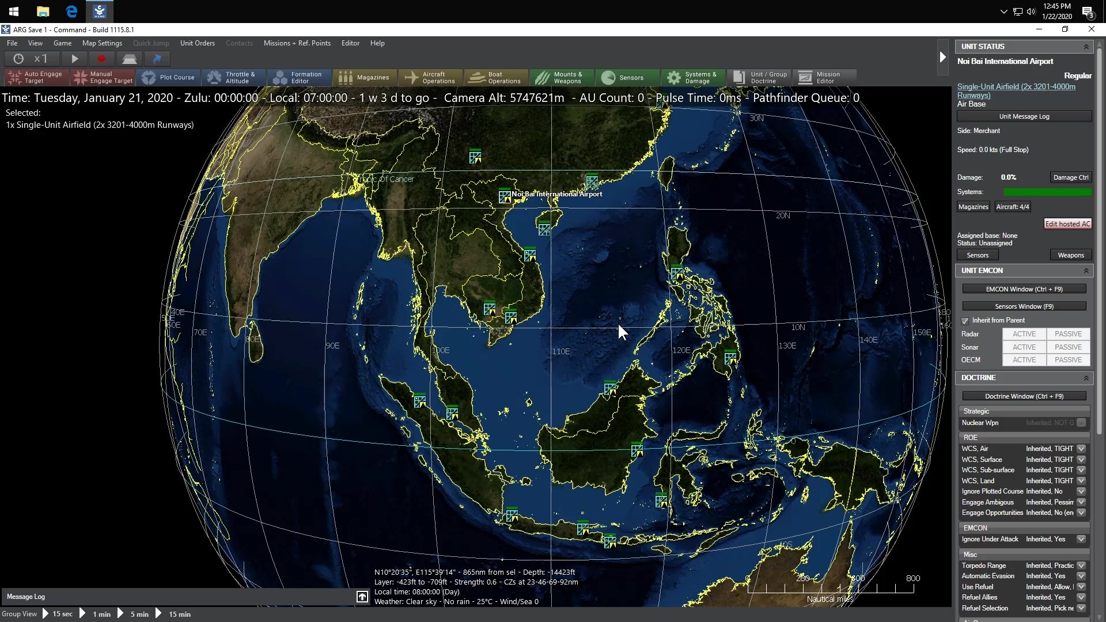Collapse the UNIT EMCON section
This screenshot has height=622, width=1106.
[1086, 271]
